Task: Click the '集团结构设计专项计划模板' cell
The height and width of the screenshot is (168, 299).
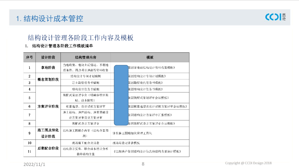Action: coord(150,76)
